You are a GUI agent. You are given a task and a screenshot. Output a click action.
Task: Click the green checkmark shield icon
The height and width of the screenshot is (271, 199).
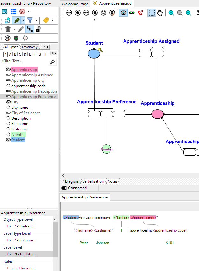coord(16,38)
